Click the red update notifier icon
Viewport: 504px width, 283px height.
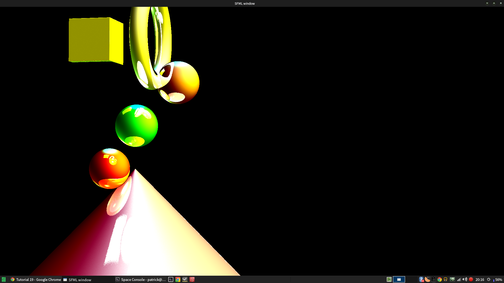pyautogui.click(x=471, y=280)
